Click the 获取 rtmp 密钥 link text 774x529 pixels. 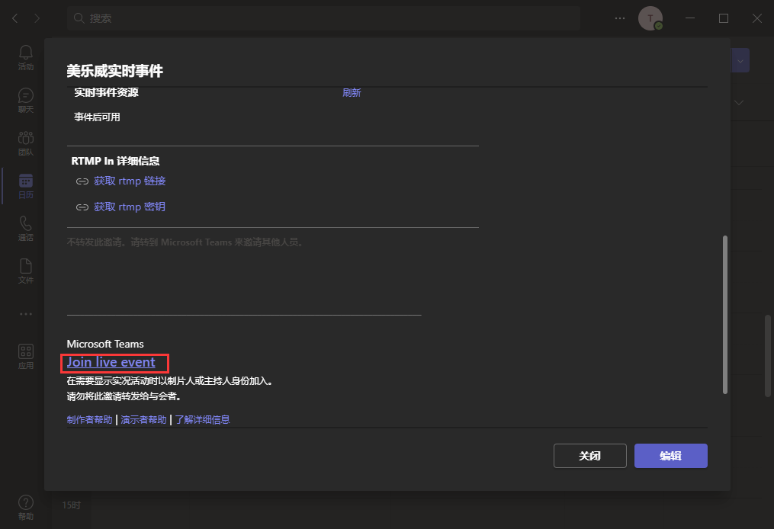130,207
